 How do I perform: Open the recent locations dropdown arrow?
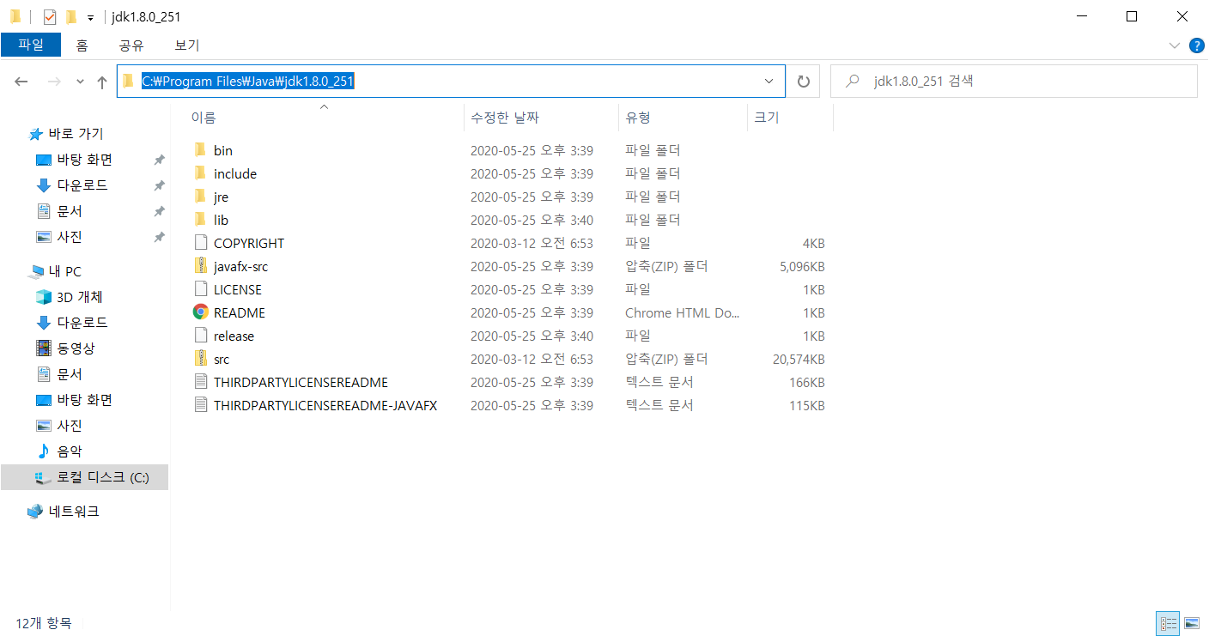[81, 82]
